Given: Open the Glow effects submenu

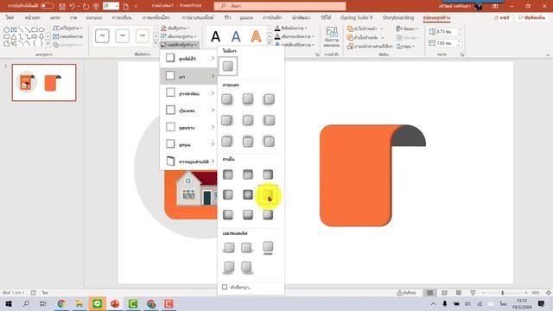Looking at the screenshot, I should coord(188,110).
